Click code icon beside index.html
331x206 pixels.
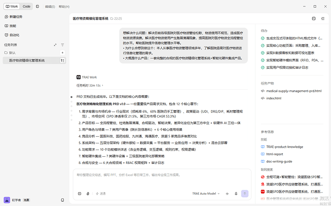262,98
